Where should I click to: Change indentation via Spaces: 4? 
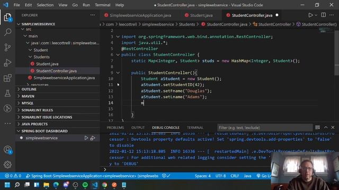pos(202,176)
